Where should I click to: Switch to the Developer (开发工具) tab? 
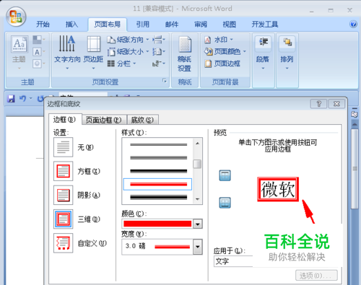(x=265, y=25)
